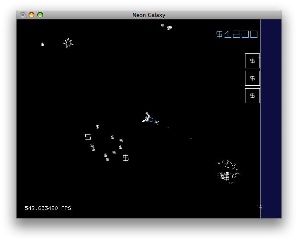Click the large dollar sign at the cluster's left edge
This screenshot has width=298, height=241.
[x=88, y=137]
